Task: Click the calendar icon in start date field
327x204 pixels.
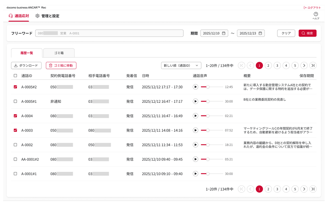Action: point(223,33)
